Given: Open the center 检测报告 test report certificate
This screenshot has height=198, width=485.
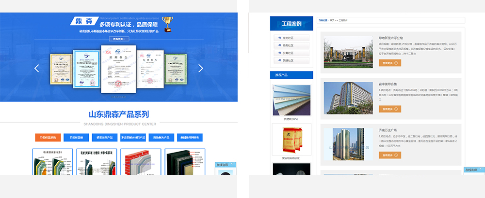Looking at the screenshot, I should point(119,69).
